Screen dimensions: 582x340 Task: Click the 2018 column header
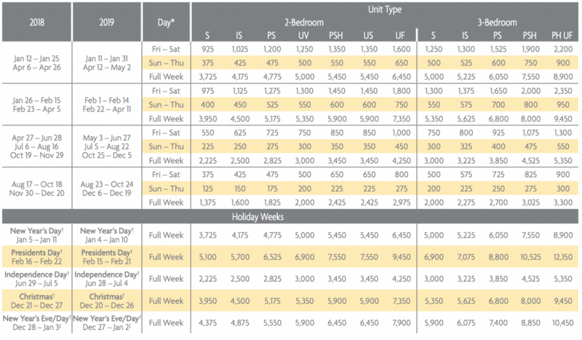pyautogui.click(x=37, y=22)
